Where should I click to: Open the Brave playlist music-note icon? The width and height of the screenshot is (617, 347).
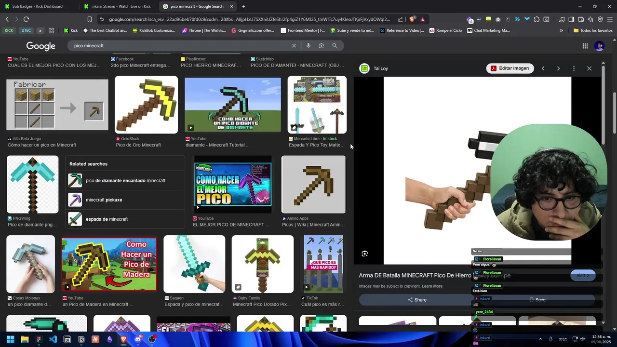click(x=562, y=19)
